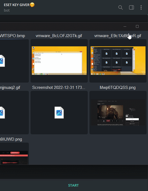The width and height of the screenshot is (148, 191).
Task: Select the njjnuaq2.gif file icon
Action: coord(2,113)
